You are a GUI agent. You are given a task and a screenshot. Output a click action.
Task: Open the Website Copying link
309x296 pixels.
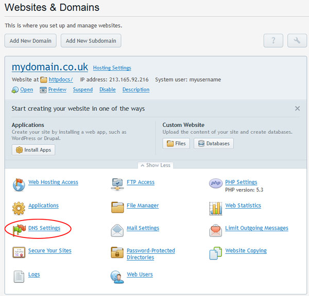coord(246,251)
